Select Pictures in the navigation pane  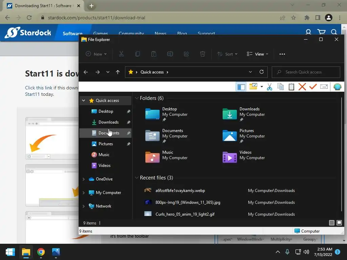click(x=105, y=144)
